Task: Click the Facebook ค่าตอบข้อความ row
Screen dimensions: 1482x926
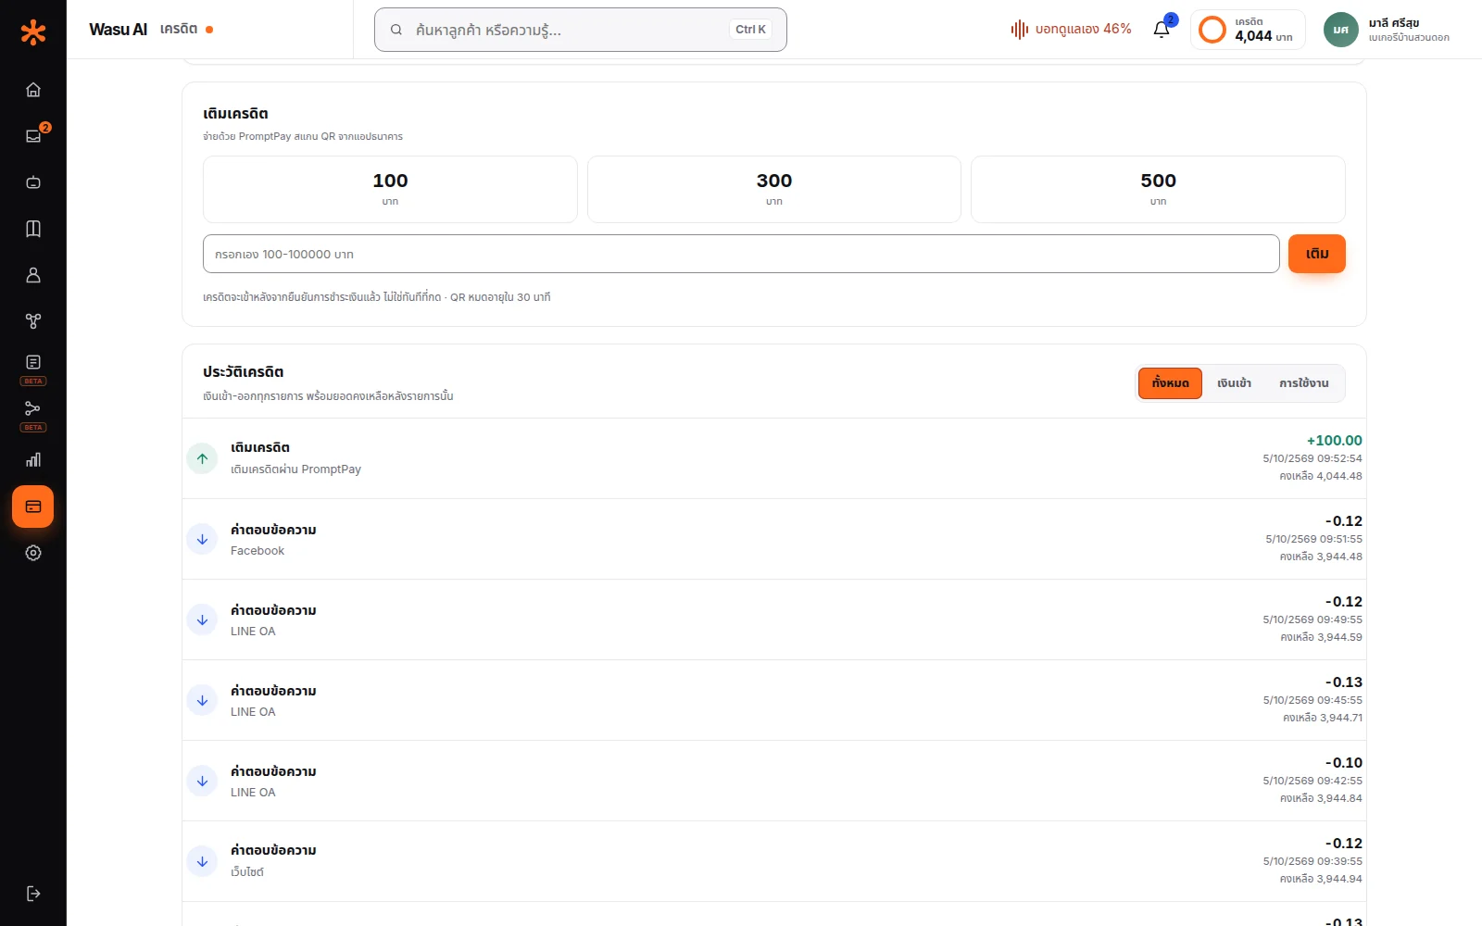Action: click(774, 539)
